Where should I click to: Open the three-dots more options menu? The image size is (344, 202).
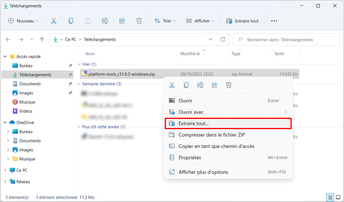point(274,21)
